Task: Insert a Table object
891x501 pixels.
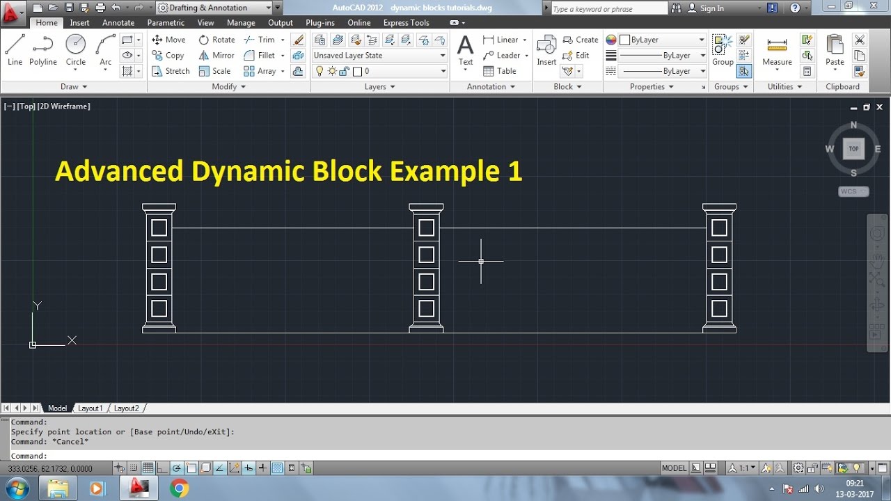Action: click(x=499, y=71)
